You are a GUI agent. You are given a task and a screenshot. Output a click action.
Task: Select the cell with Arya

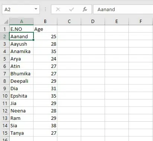22,59
